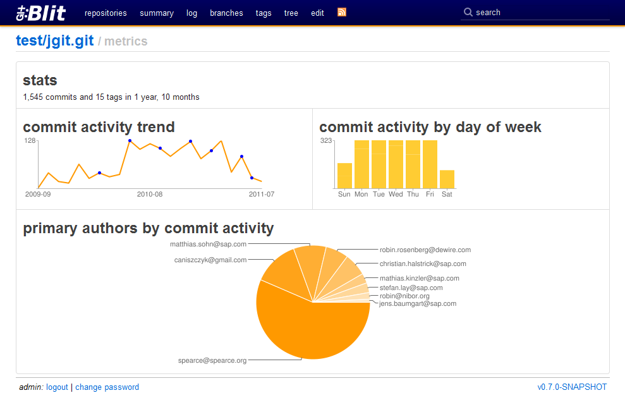Open the test/jgit.git repository link

coord(54,41)
